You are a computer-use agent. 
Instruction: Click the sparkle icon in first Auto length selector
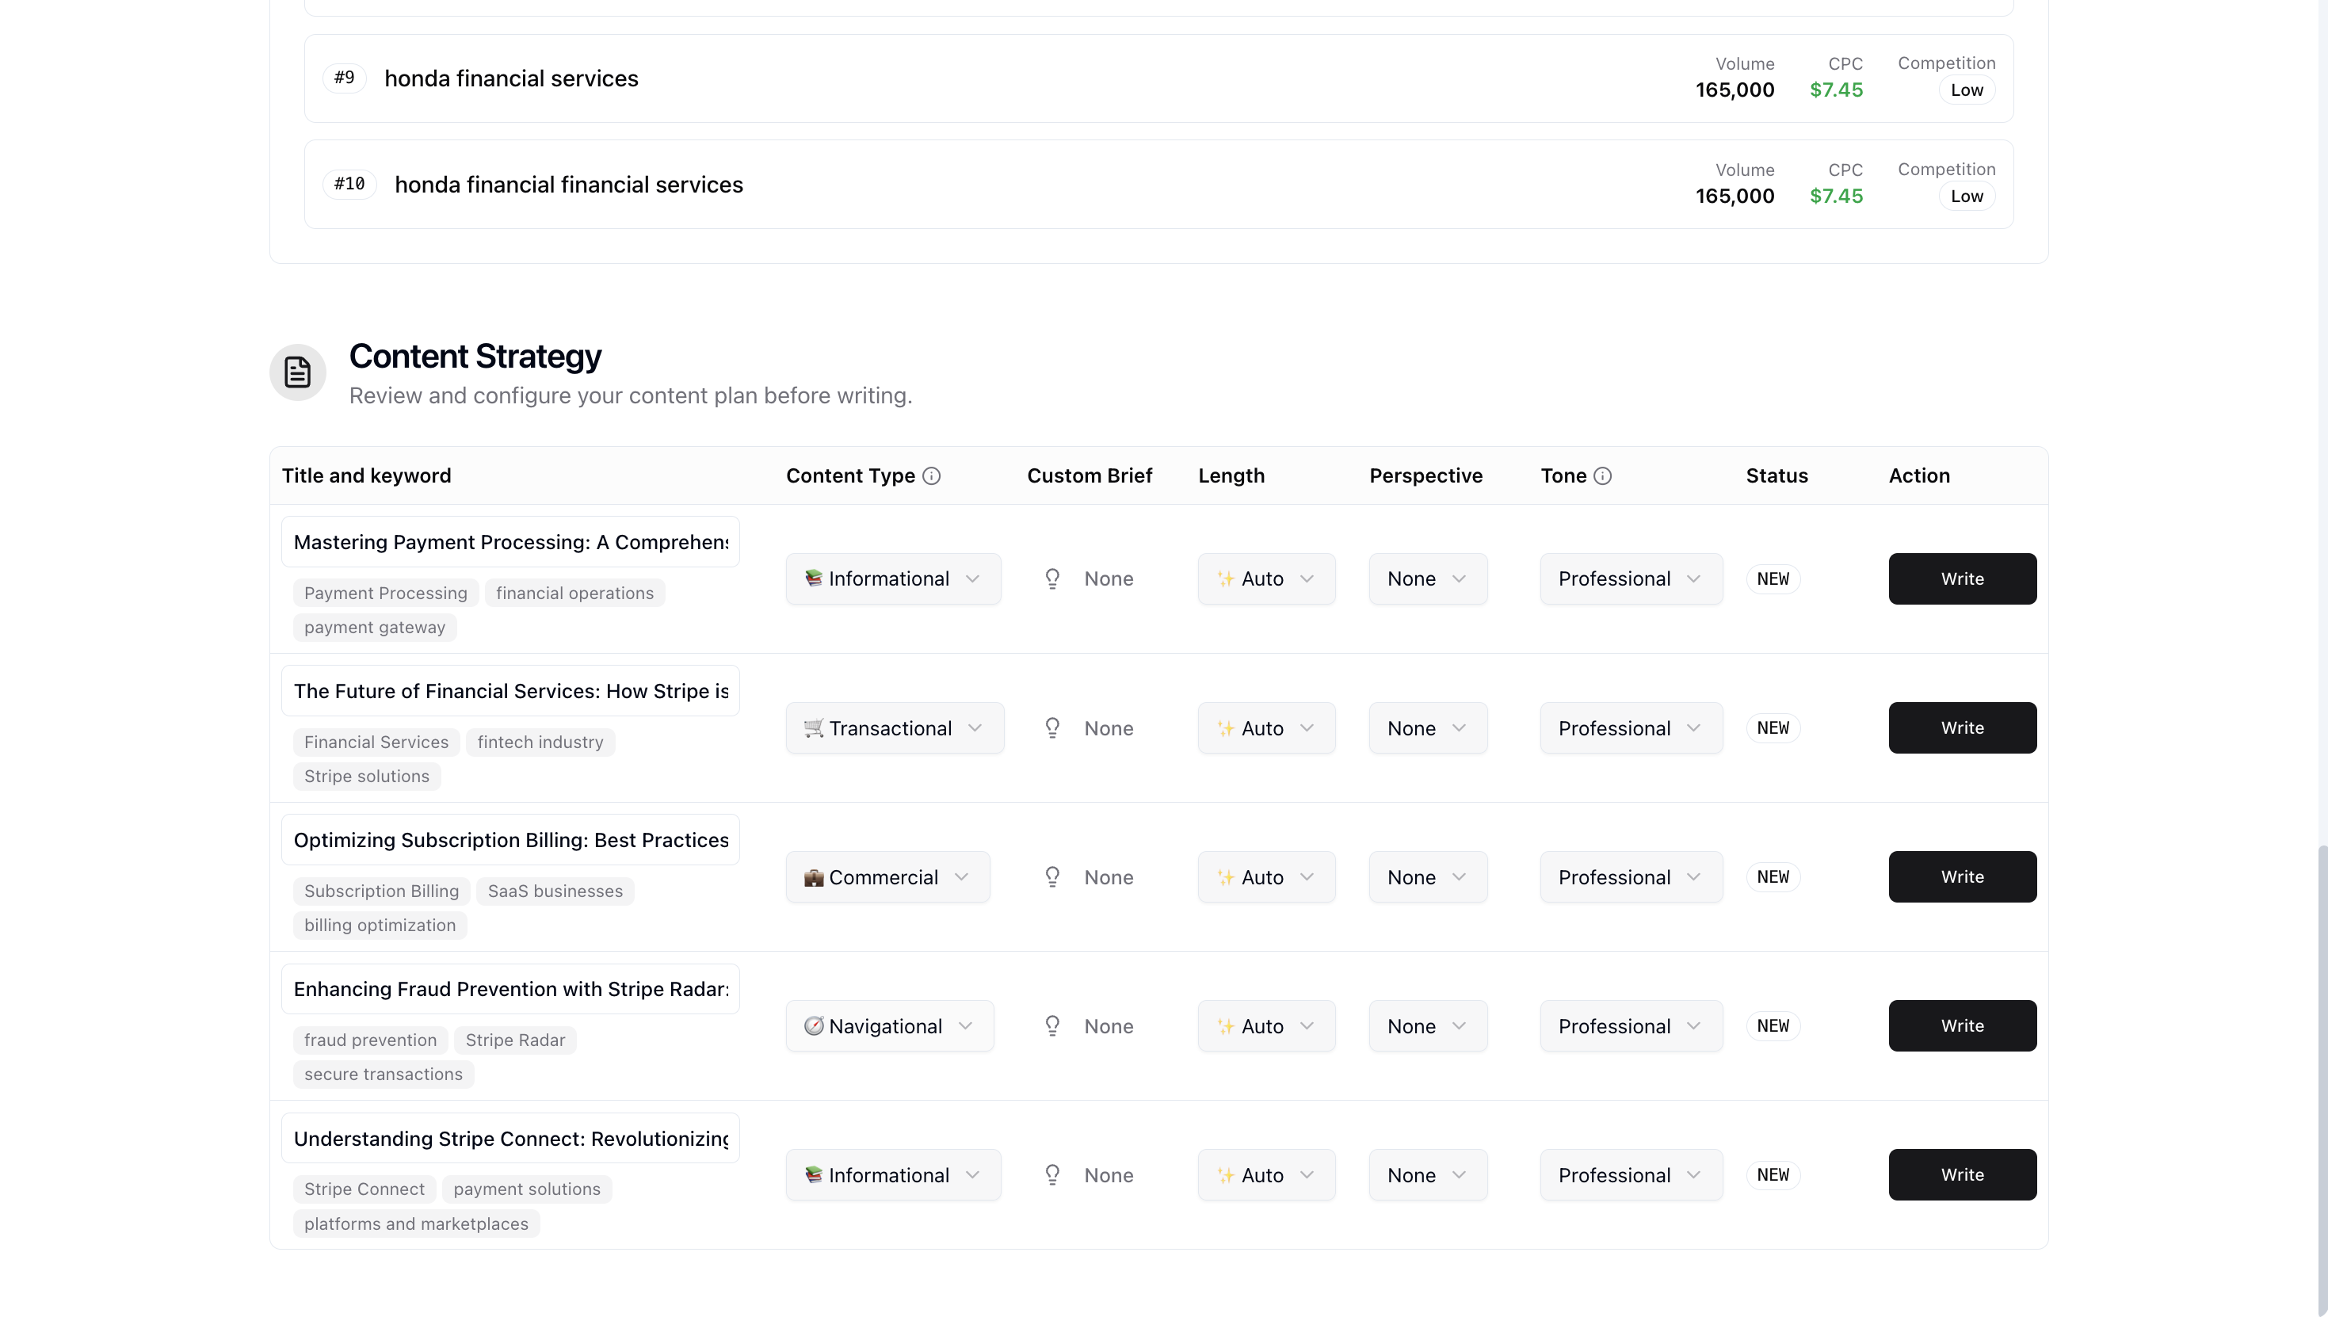(1227, 578)
